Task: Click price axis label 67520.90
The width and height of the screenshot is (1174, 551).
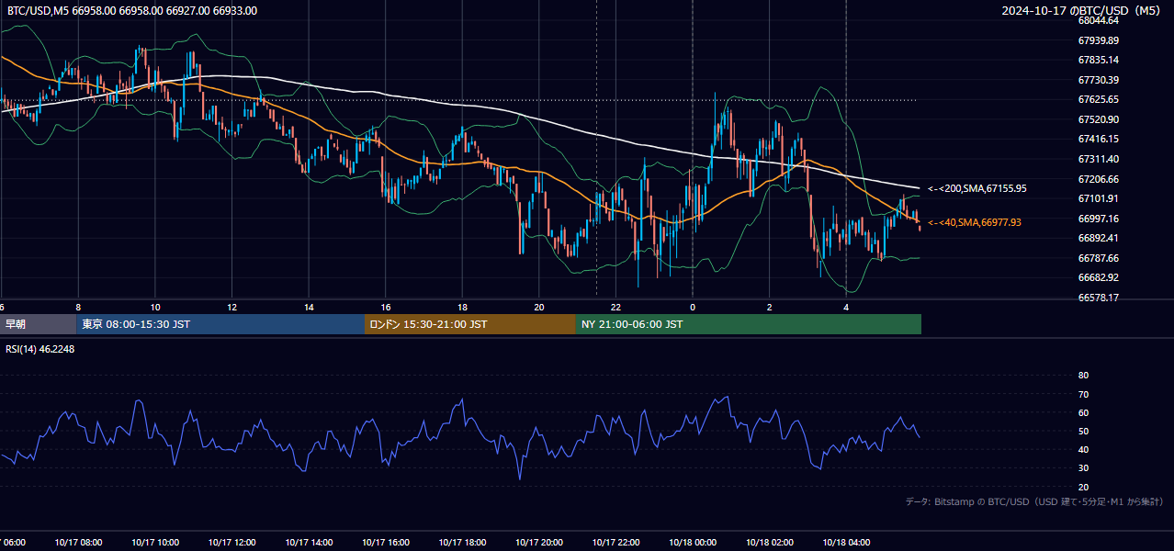Action: [1098, 119]
